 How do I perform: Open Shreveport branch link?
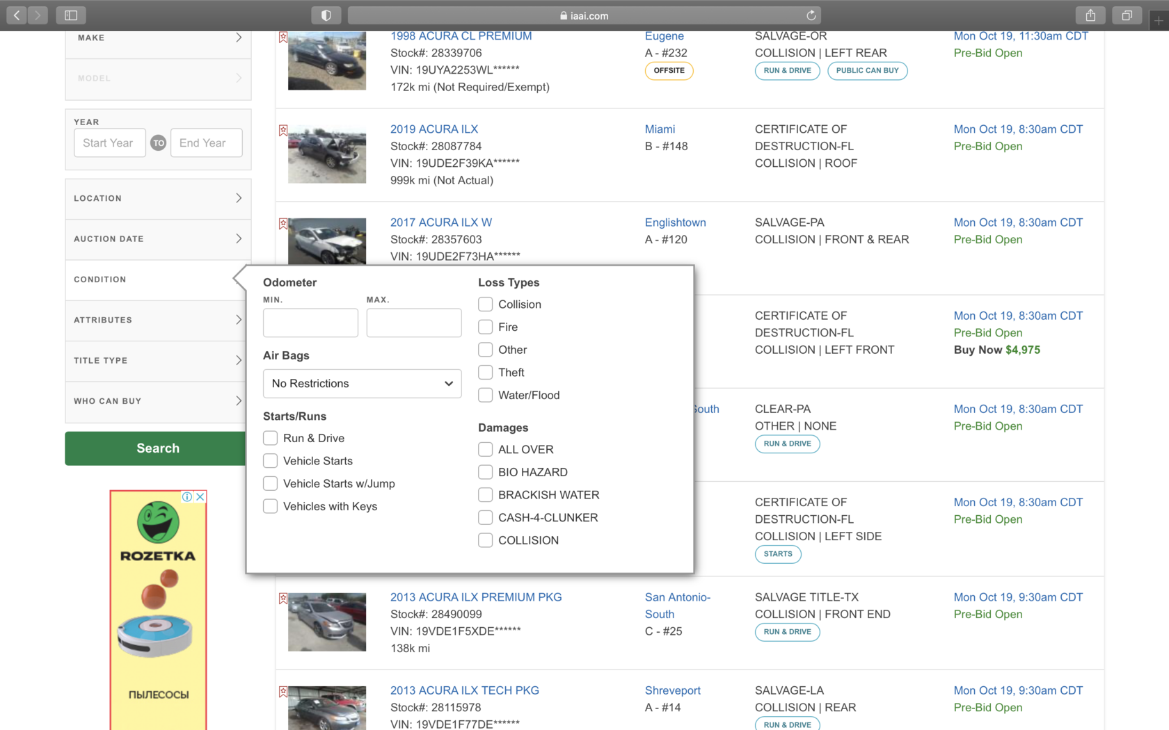click(673, 690)
